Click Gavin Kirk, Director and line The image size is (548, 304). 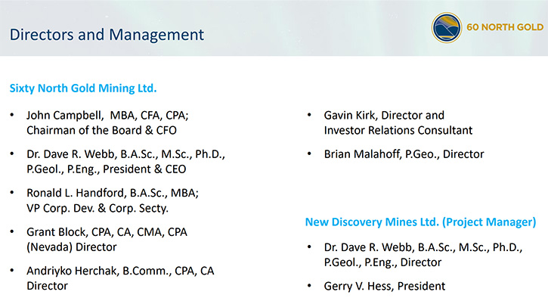pyautogui.click(x=384, y=116)
